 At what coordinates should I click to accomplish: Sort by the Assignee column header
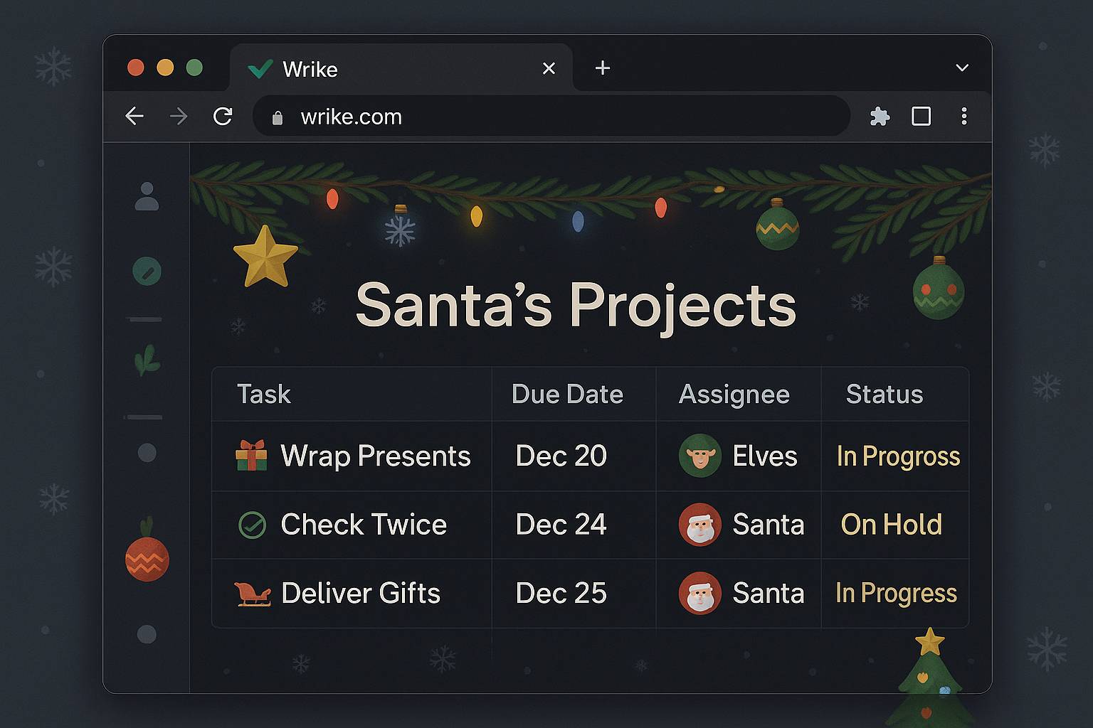[x=734, y=395]
